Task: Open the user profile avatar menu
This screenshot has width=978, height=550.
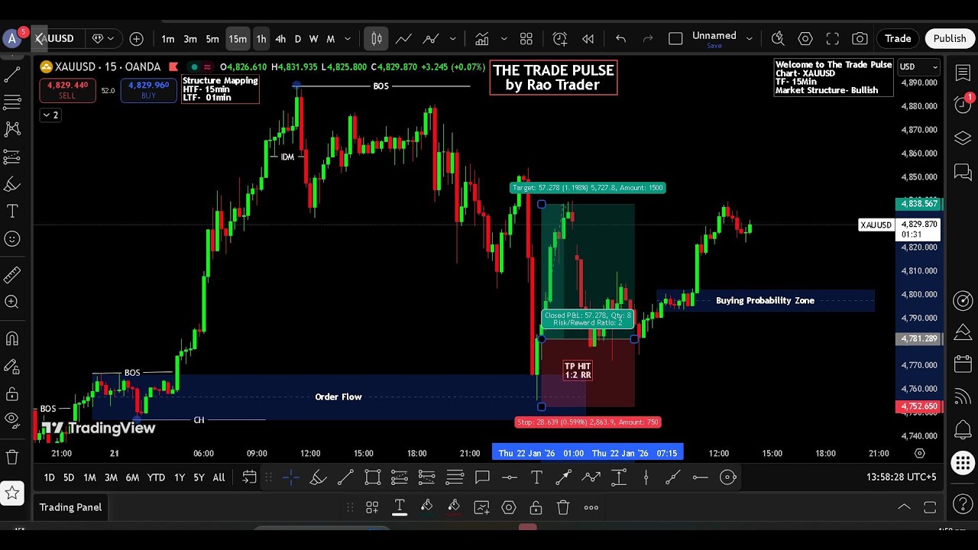Action: point(11,38)
